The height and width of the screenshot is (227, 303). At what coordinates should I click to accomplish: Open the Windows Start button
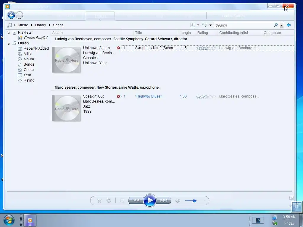point(9,220)
